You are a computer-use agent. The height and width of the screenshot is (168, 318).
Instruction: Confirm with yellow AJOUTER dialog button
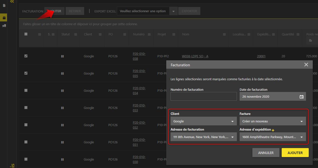(x=295, y=153)
